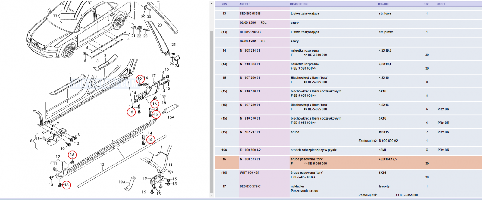Image resolution: width=482 pixels, height=200 pixels.
Task: Click the 19A bracket callout in diagram
Action: click(x=122, y=182)
